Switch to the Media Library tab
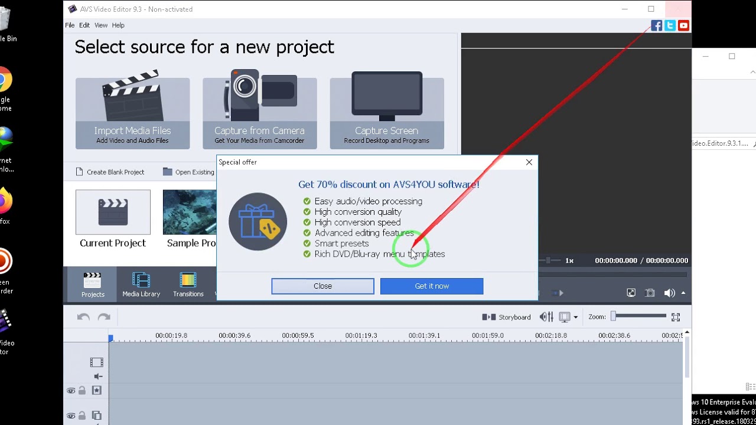Image resolution: width=756 pixels, height=425 pixels. [x=141, y=285]
